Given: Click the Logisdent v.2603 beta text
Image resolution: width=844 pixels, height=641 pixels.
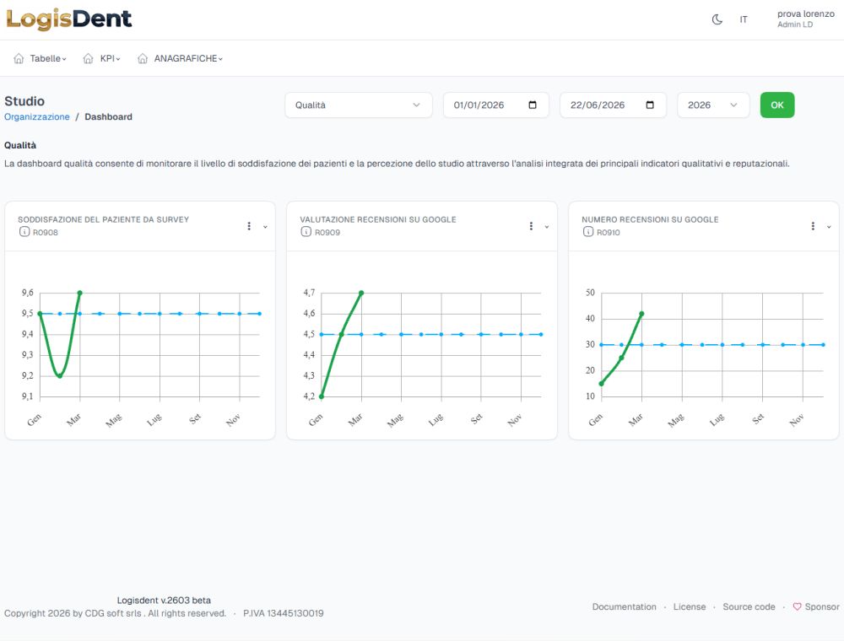Looking at the screenshot, I should [x=165, y=601].
